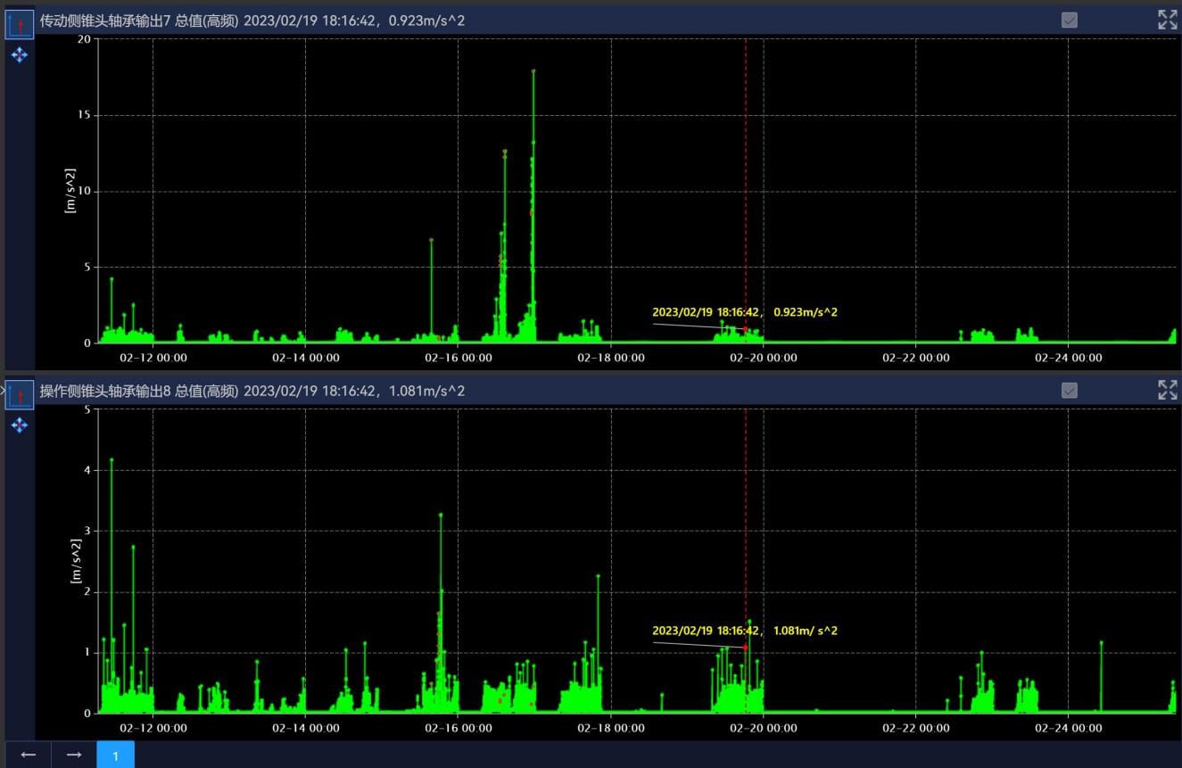This screenshot has height=768, width=1182.
Task: Expand the side panel arrow at left edge
Action: pos(3,391)
